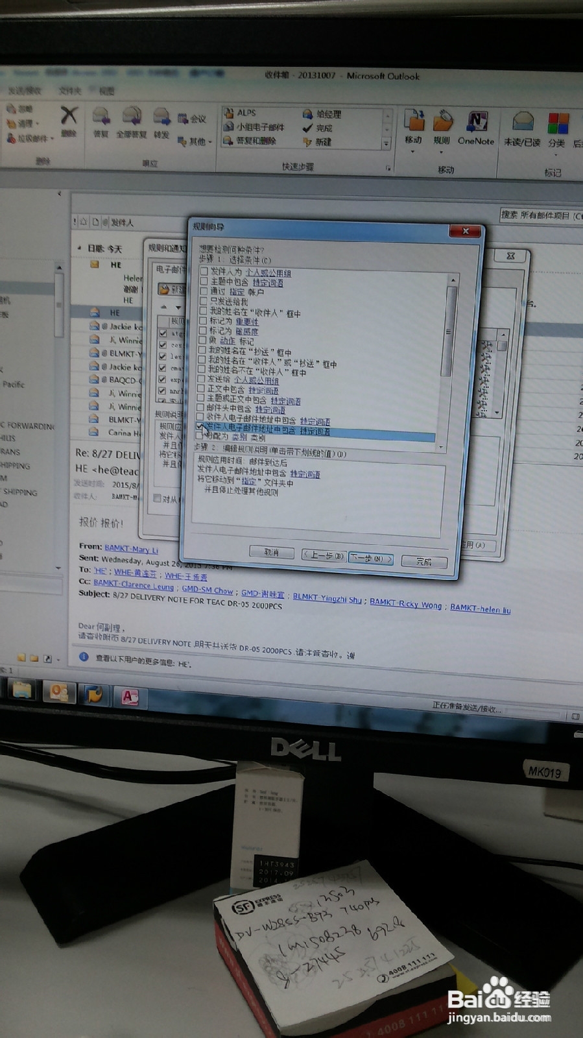Click the 搜索 所有邮件项目 search box

(x=541, y=215)
